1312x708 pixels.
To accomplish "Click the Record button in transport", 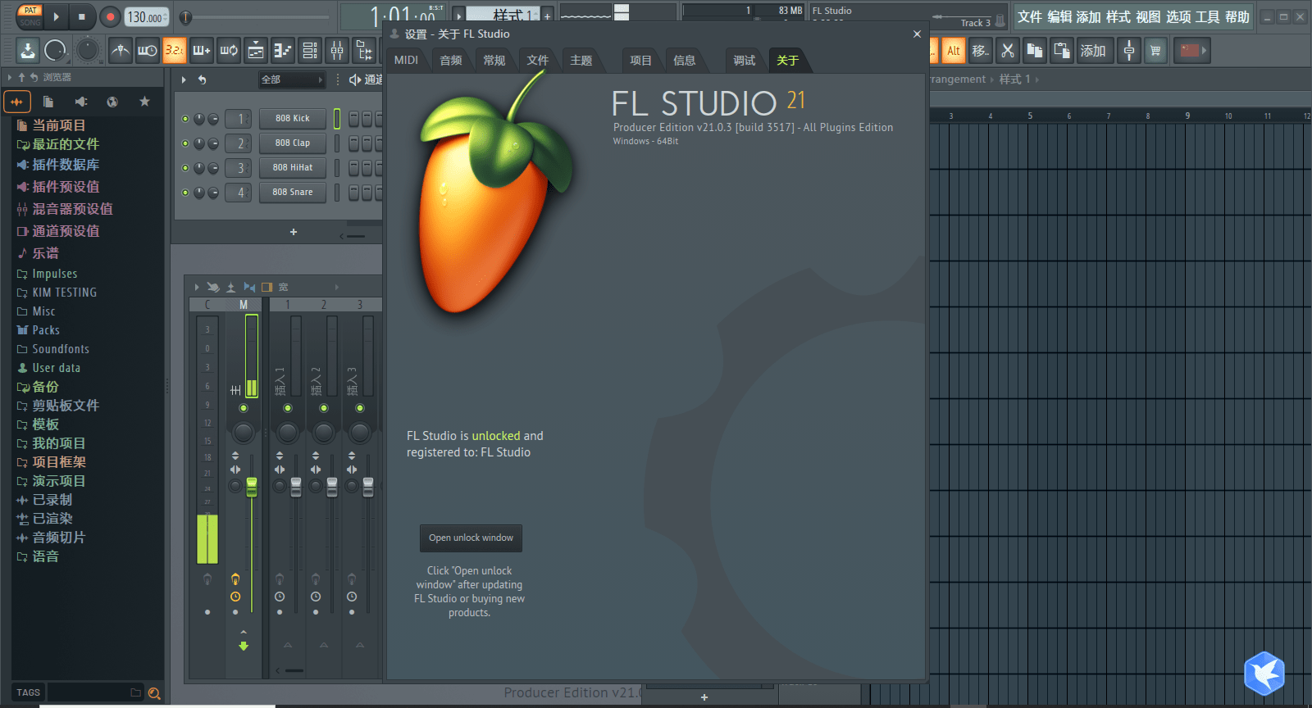I will (x=110, y=16).
